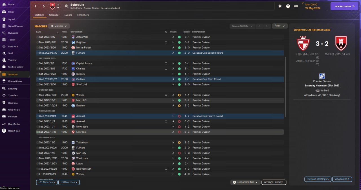Open U18 Matches

pos(69,182)
